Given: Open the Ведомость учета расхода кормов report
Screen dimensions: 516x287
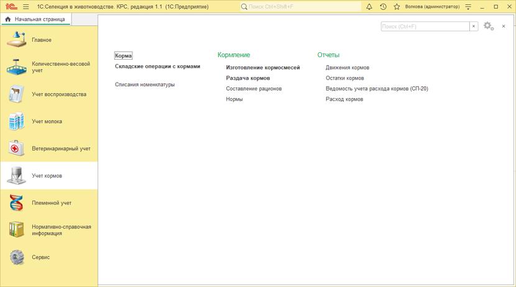Looking at the screenshot, I should [x=377, y=89].
